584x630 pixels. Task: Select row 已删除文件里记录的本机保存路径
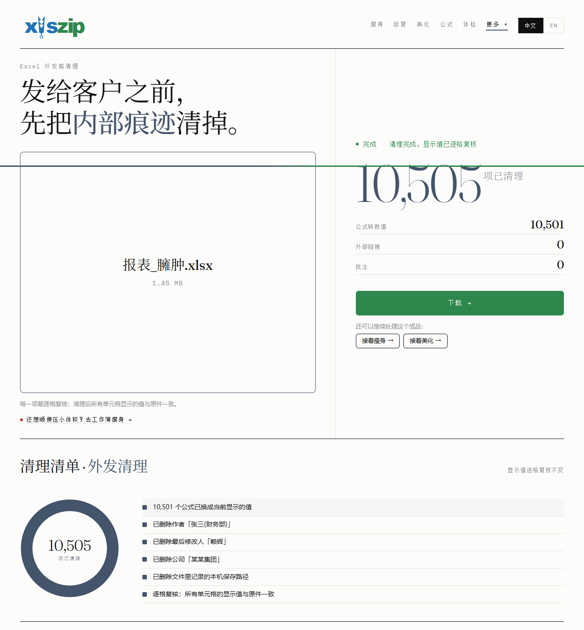353,577
